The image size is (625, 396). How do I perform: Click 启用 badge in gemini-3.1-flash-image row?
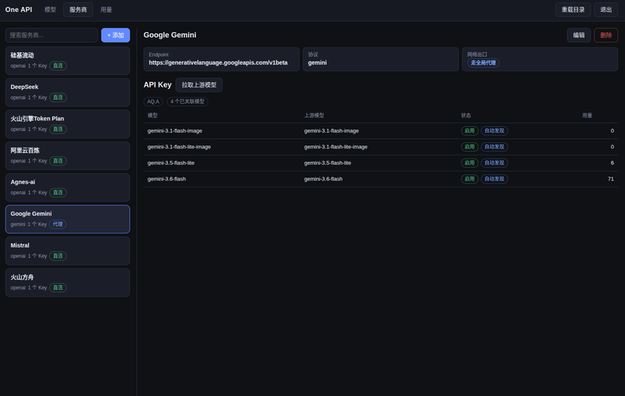coord(470,130)
